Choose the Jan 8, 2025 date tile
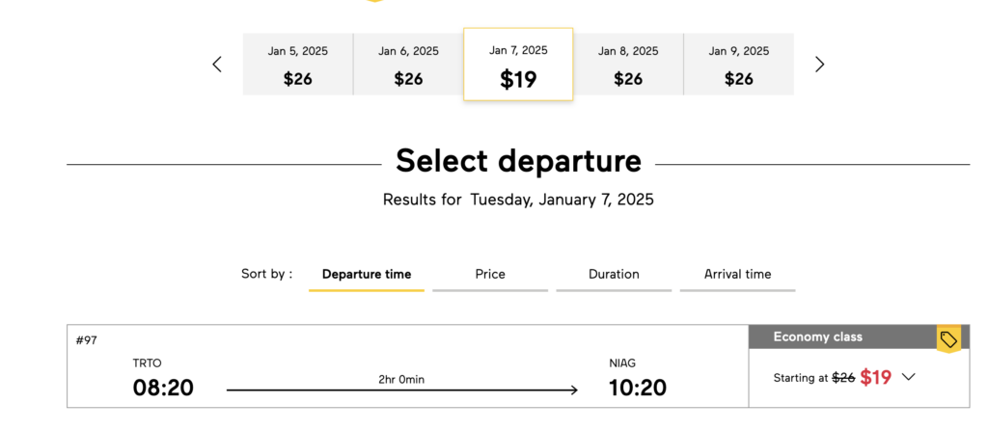 (x=628, y=65)
